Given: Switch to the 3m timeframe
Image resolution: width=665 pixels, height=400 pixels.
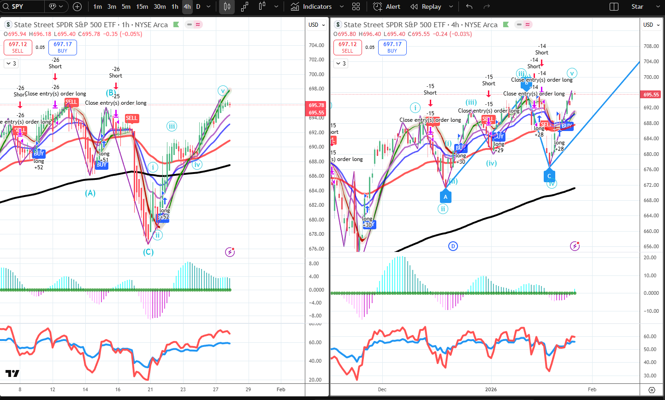Looking at the screenshot, I should tap(112, 6).
